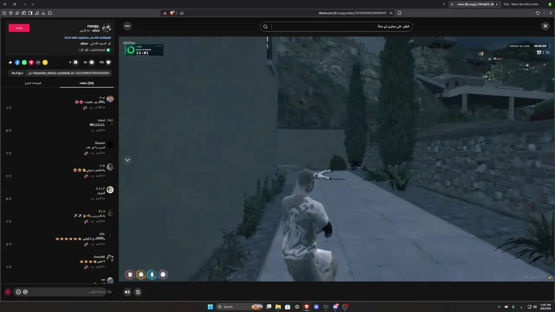Open the ruoqy. username link

click(x=93, y=26)
